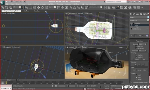Open the quick access toolbar dropdown arrow

pos(24,1)
